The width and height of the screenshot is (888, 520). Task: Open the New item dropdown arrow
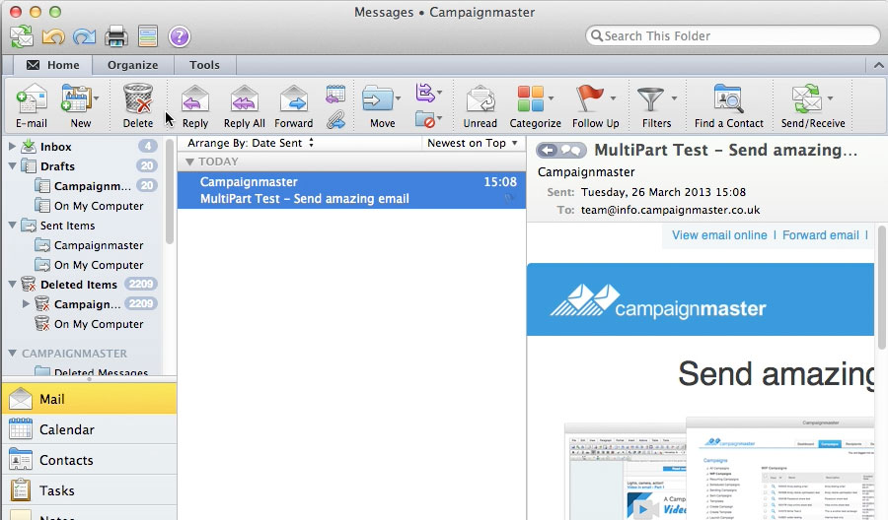[97, 98]
